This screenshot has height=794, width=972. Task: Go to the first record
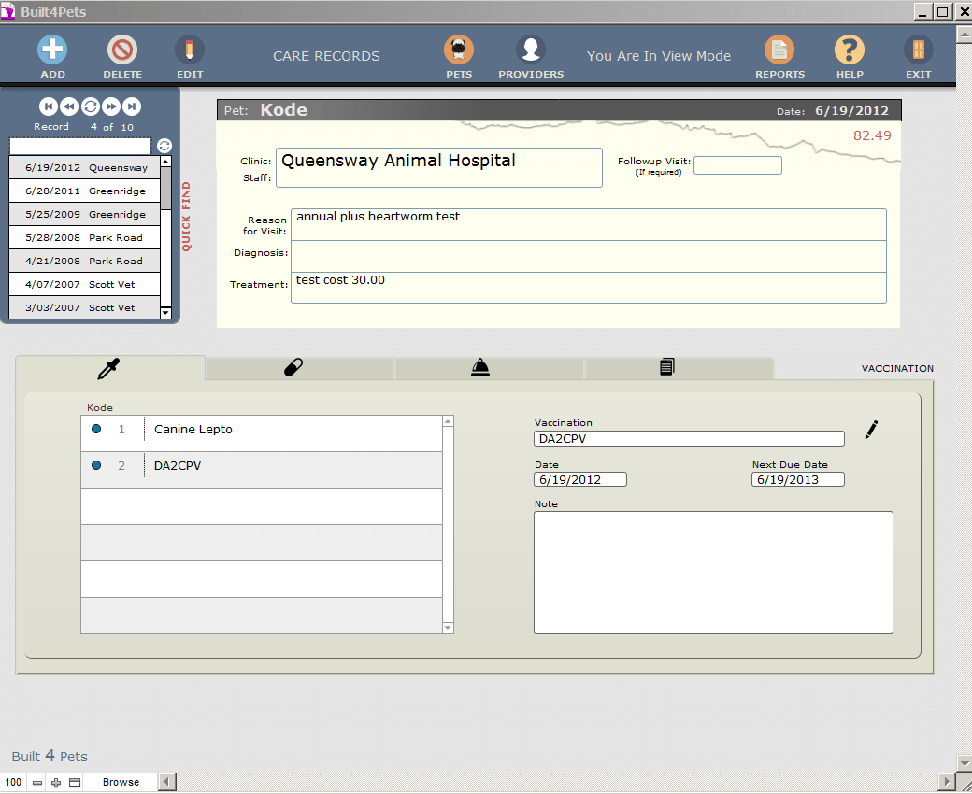[48, 106]
